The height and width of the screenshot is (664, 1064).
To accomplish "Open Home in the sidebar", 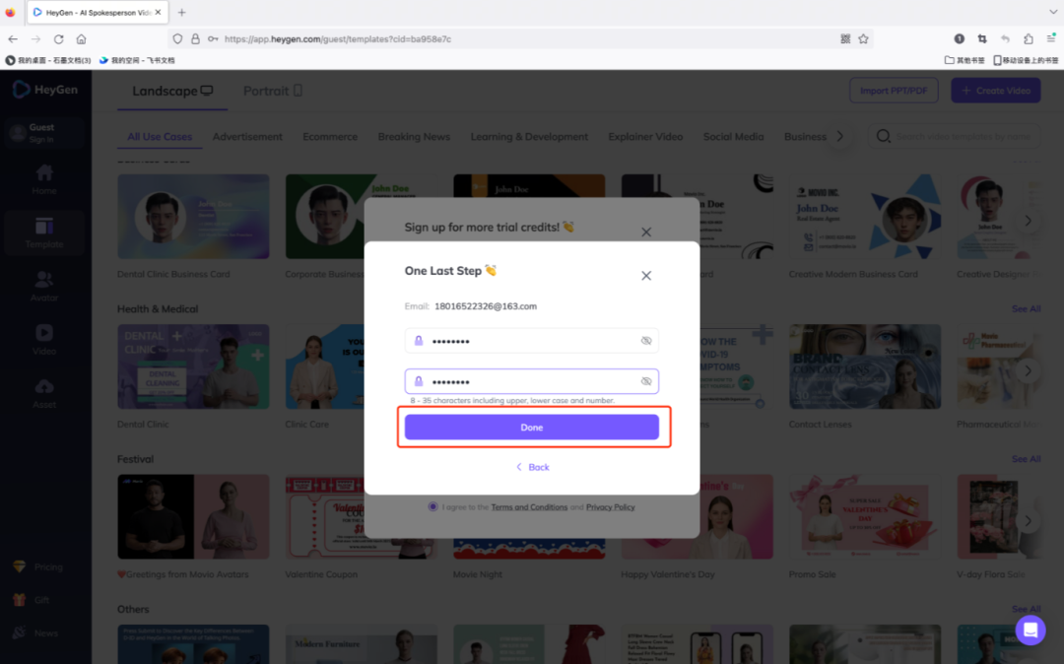I will (x=44, y=179).
